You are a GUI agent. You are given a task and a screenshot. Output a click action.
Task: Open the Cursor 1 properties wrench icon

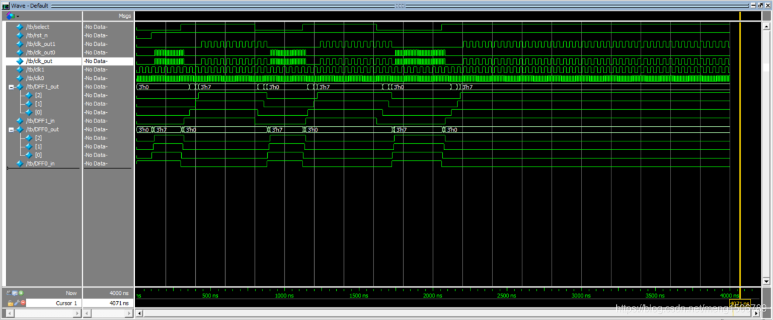click(16, 303)
